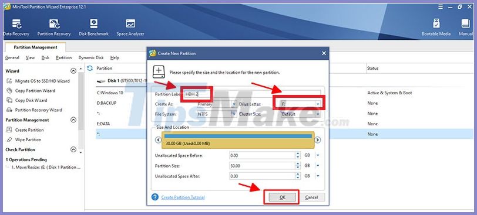Open the General menu
Screen dimensions: 477x215
tap(12, 57)
